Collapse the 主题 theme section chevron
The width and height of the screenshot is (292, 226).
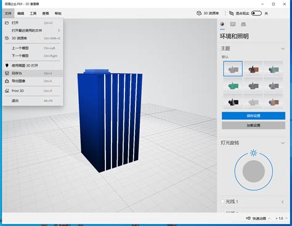[x=283, y=49]
